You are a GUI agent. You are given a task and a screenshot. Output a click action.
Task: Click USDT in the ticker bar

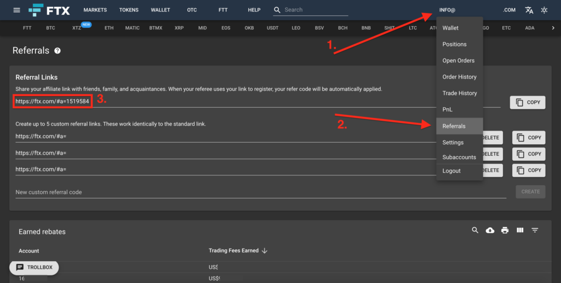point(273,28)
